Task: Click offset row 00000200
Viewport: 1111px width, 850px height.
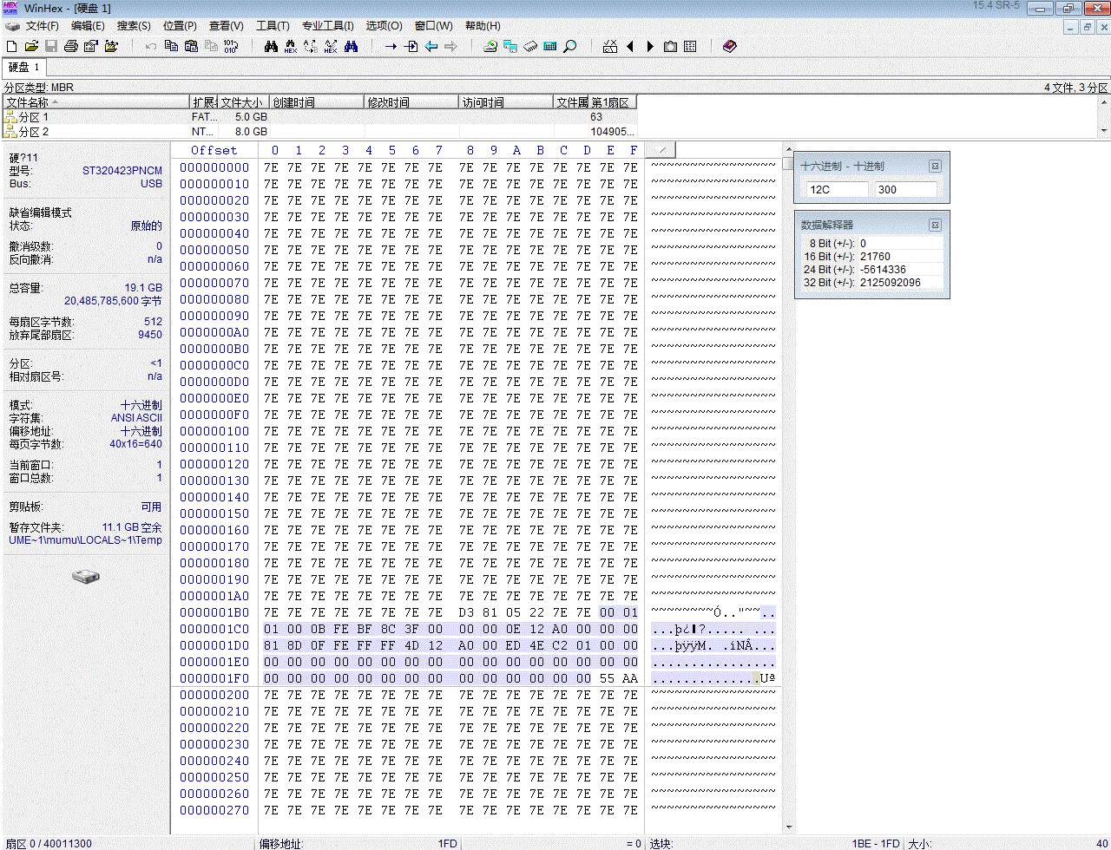Action: coord(214,695)
